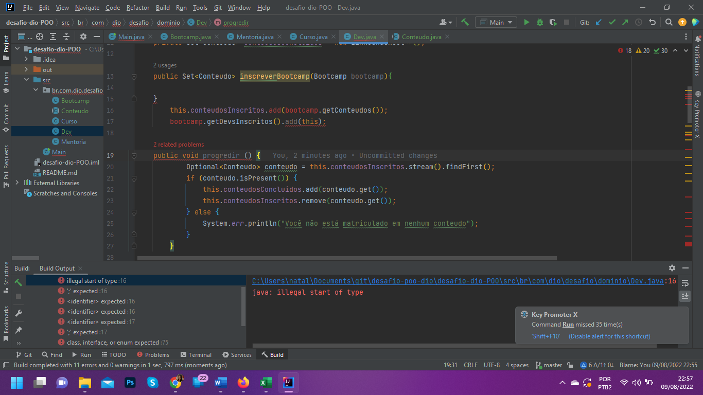Open Firefox from Windows taskbar

tap(243, 383)
